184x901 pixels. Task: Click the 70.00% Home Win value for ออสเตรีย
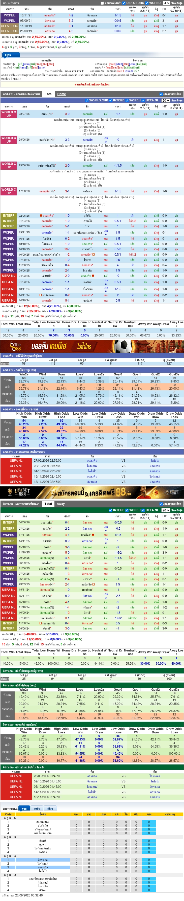pyautogui.click(x=53, y=335)
